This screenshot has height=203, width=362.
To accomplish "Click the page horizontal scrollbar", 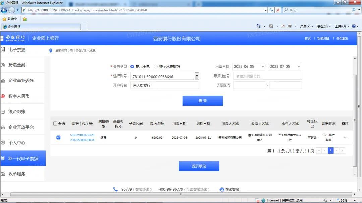I will tap(181, 195).
